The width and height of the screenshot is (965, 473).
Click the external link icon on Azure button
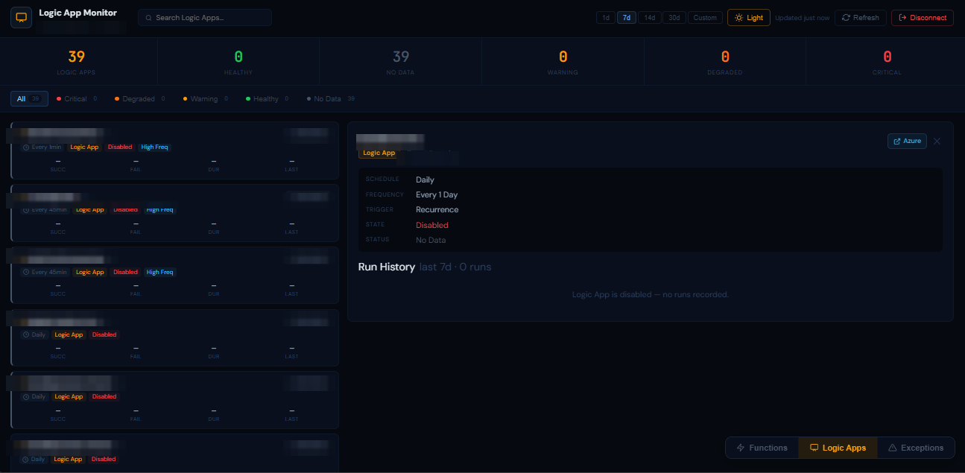tap(896, 141)
